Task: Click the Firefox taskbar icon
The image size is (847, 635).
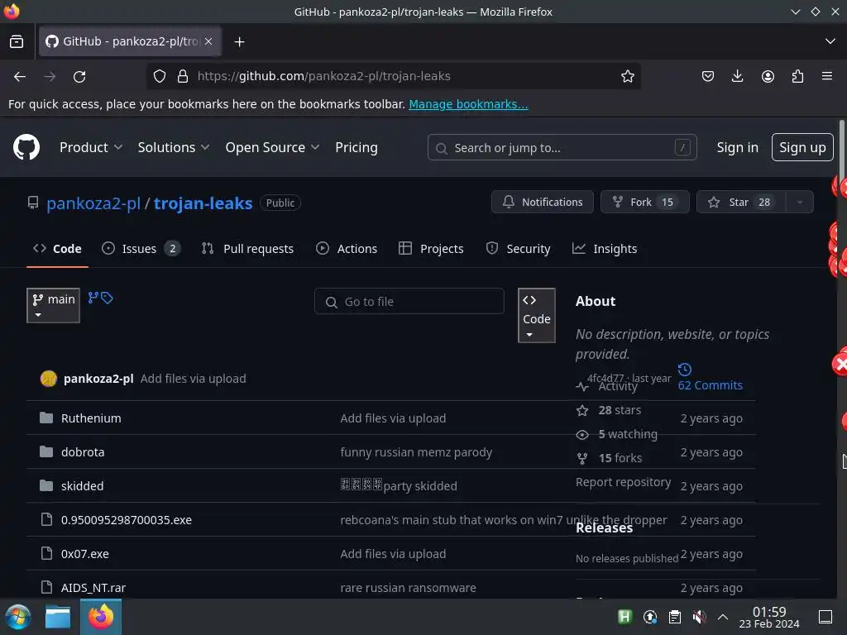Action: 101,617
